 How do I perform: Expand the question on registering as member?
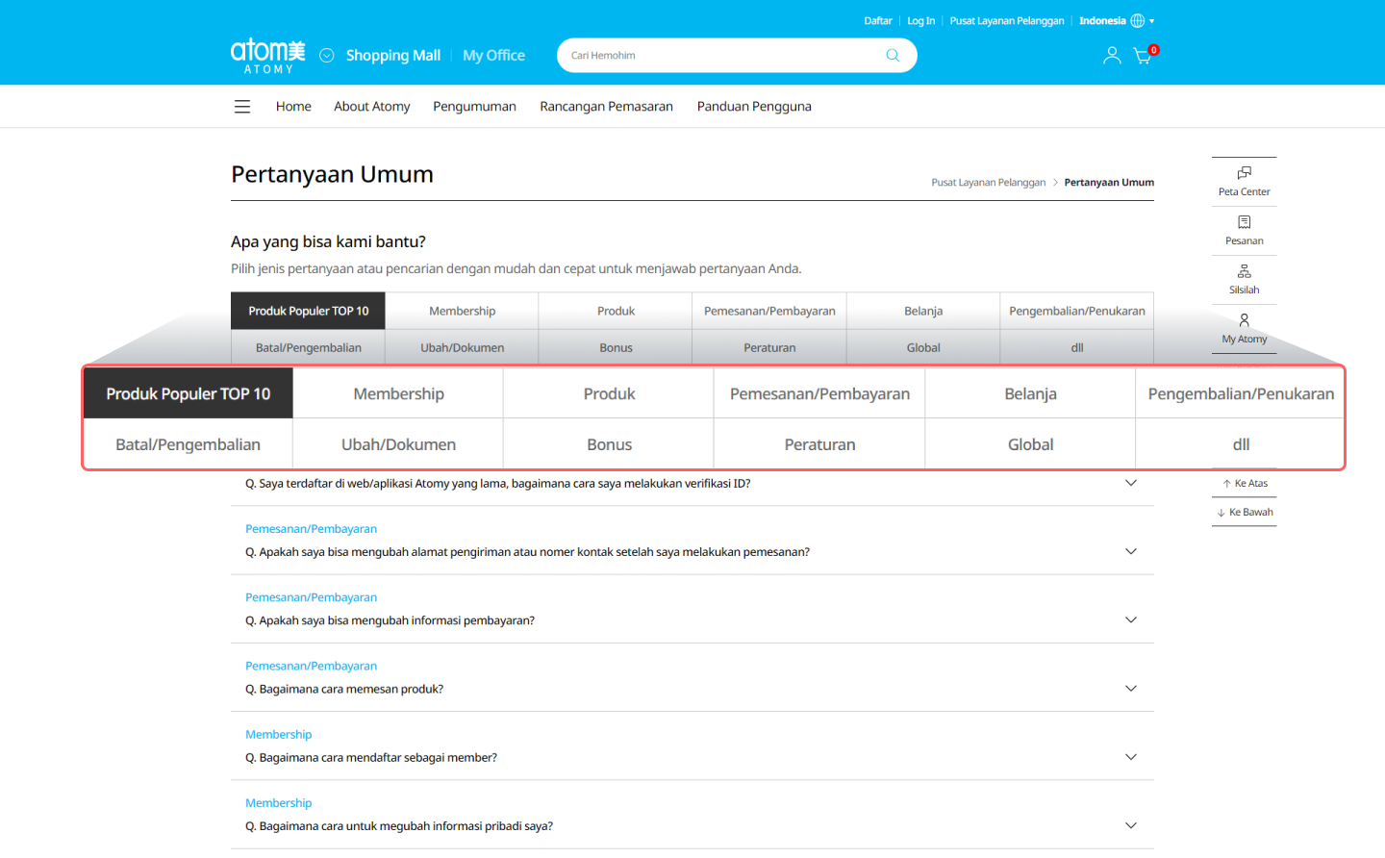[x=1131, y=757]
